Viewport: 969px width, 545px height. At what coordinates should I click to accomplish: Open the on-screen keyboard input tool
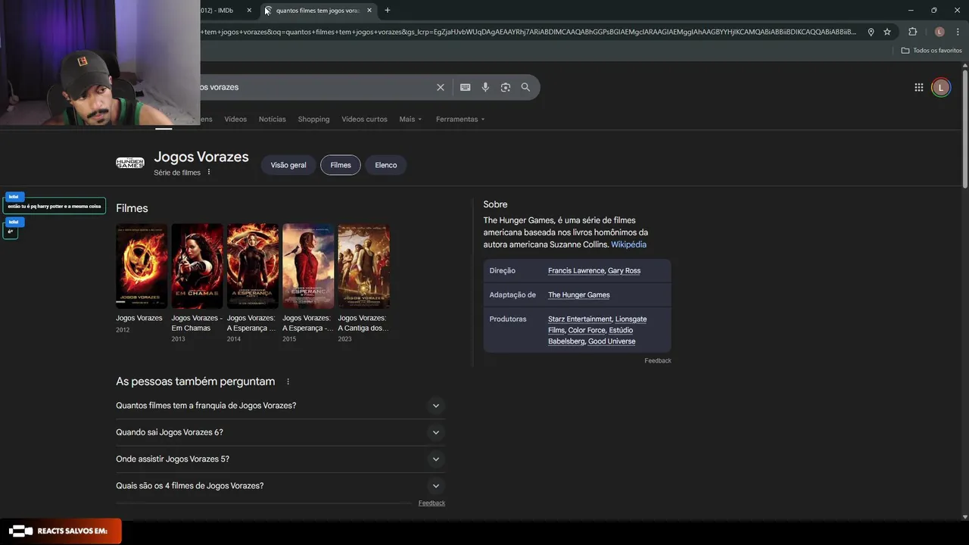(x=466, y=87)
